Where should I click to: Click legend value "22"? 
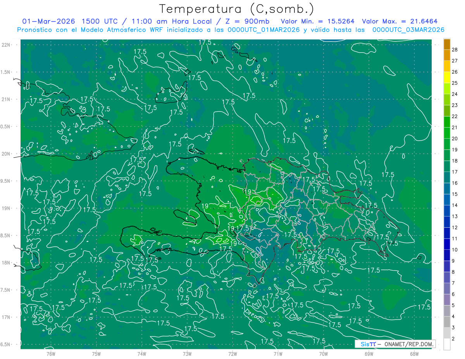point(455,116)
